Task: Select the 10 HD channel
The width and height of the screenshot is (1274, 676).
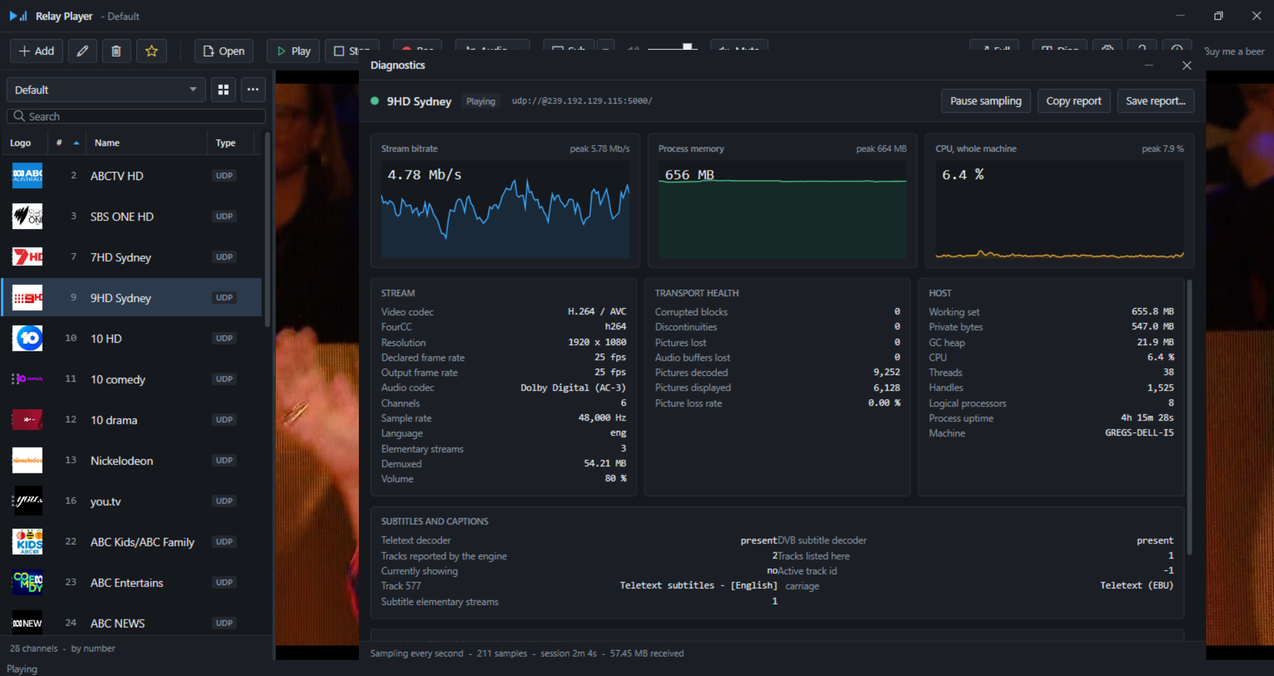Action: tap(133, 339)
